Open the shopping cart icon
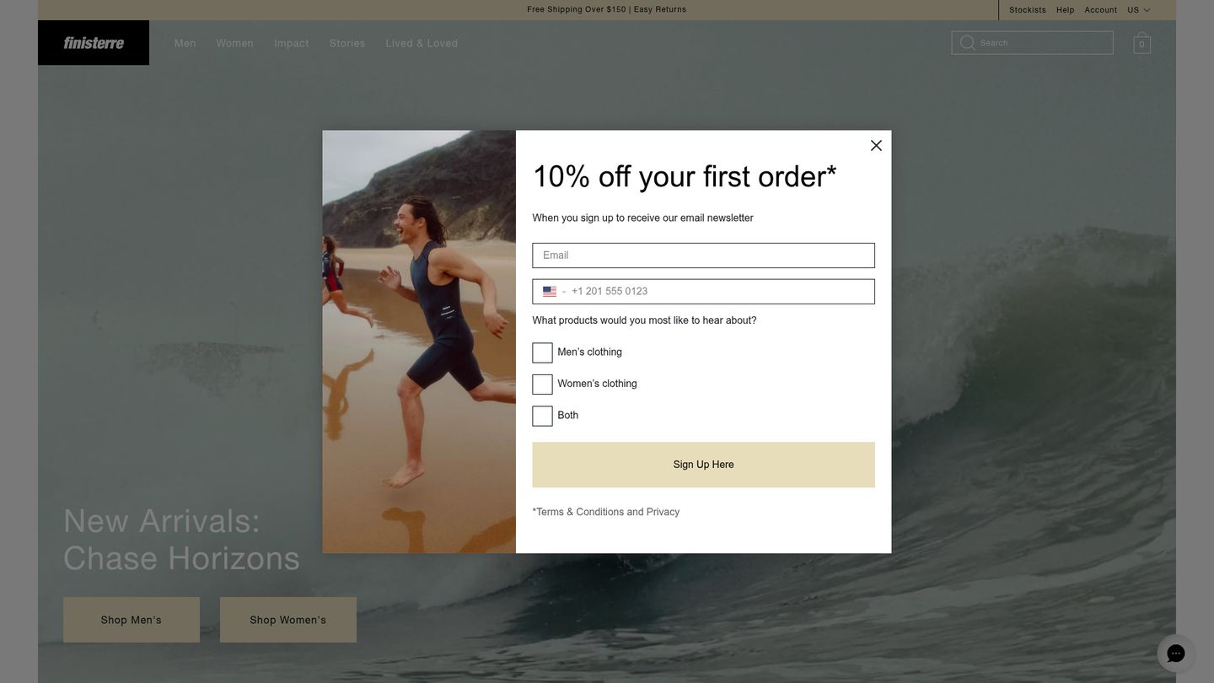Viewport: 1214px width, 683px height. 1141,42
